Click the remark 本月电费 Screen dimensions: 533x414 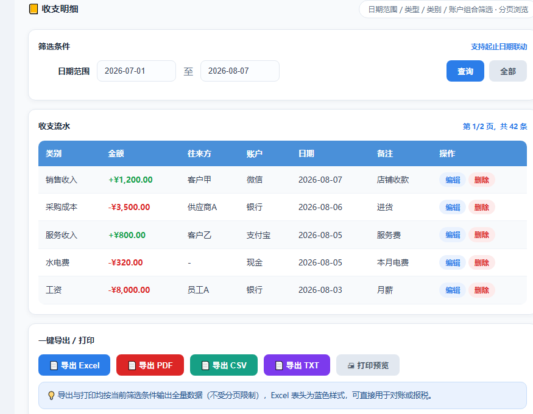[x=393, y=262]
